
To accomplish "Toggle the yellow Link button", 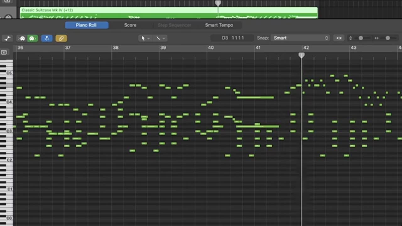I will click(x=61, y=38).
